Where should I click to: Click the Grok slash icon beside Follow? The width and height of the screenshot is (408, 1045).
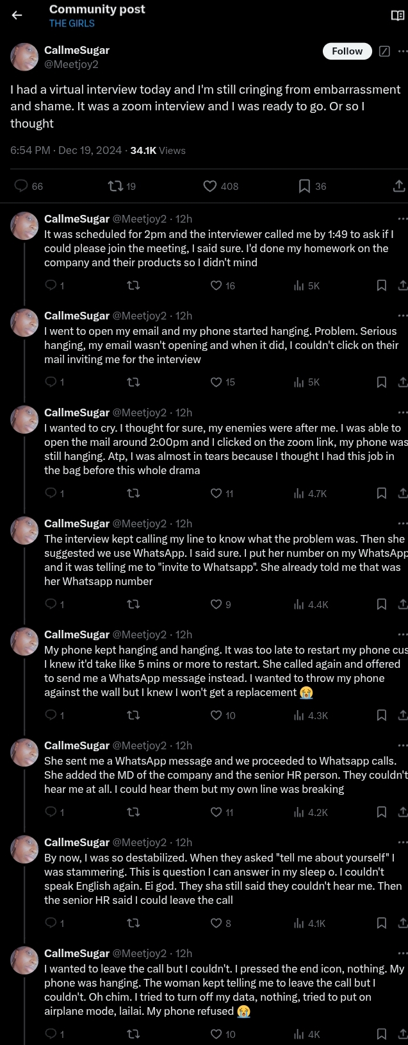[384, 51]
